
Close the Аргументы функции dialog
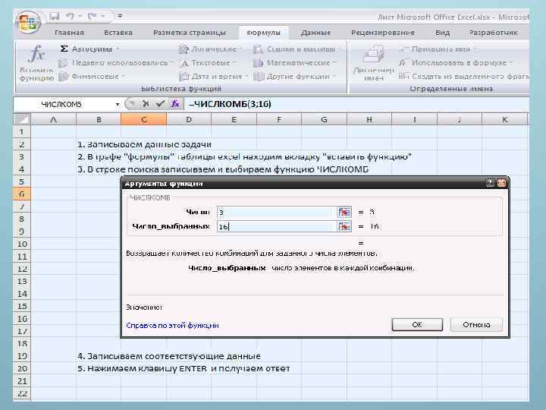click(501, 183)
